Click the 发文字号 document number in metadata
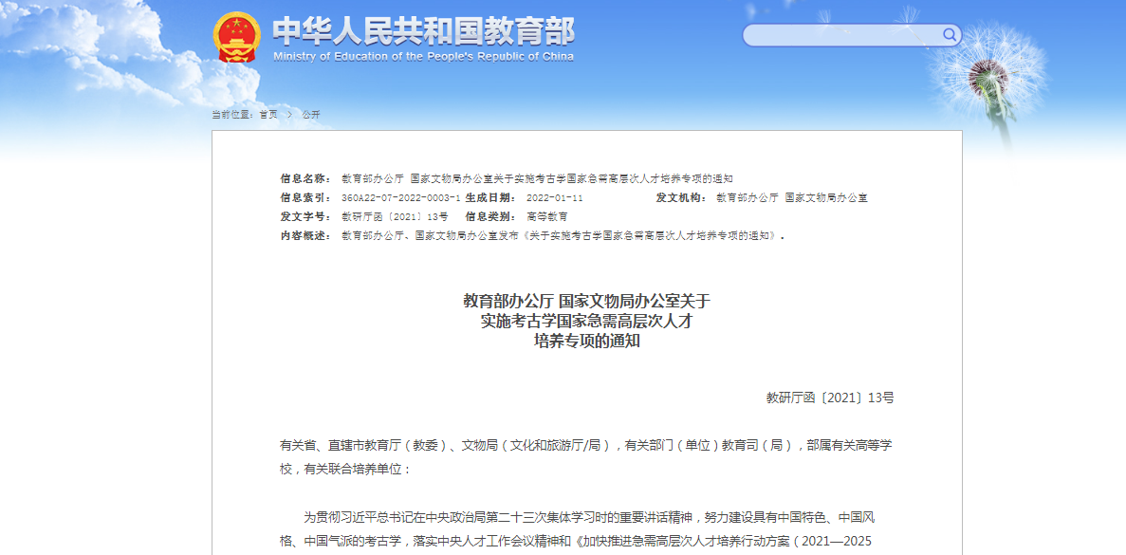The image size is (1126, 555). click(395, 216)
